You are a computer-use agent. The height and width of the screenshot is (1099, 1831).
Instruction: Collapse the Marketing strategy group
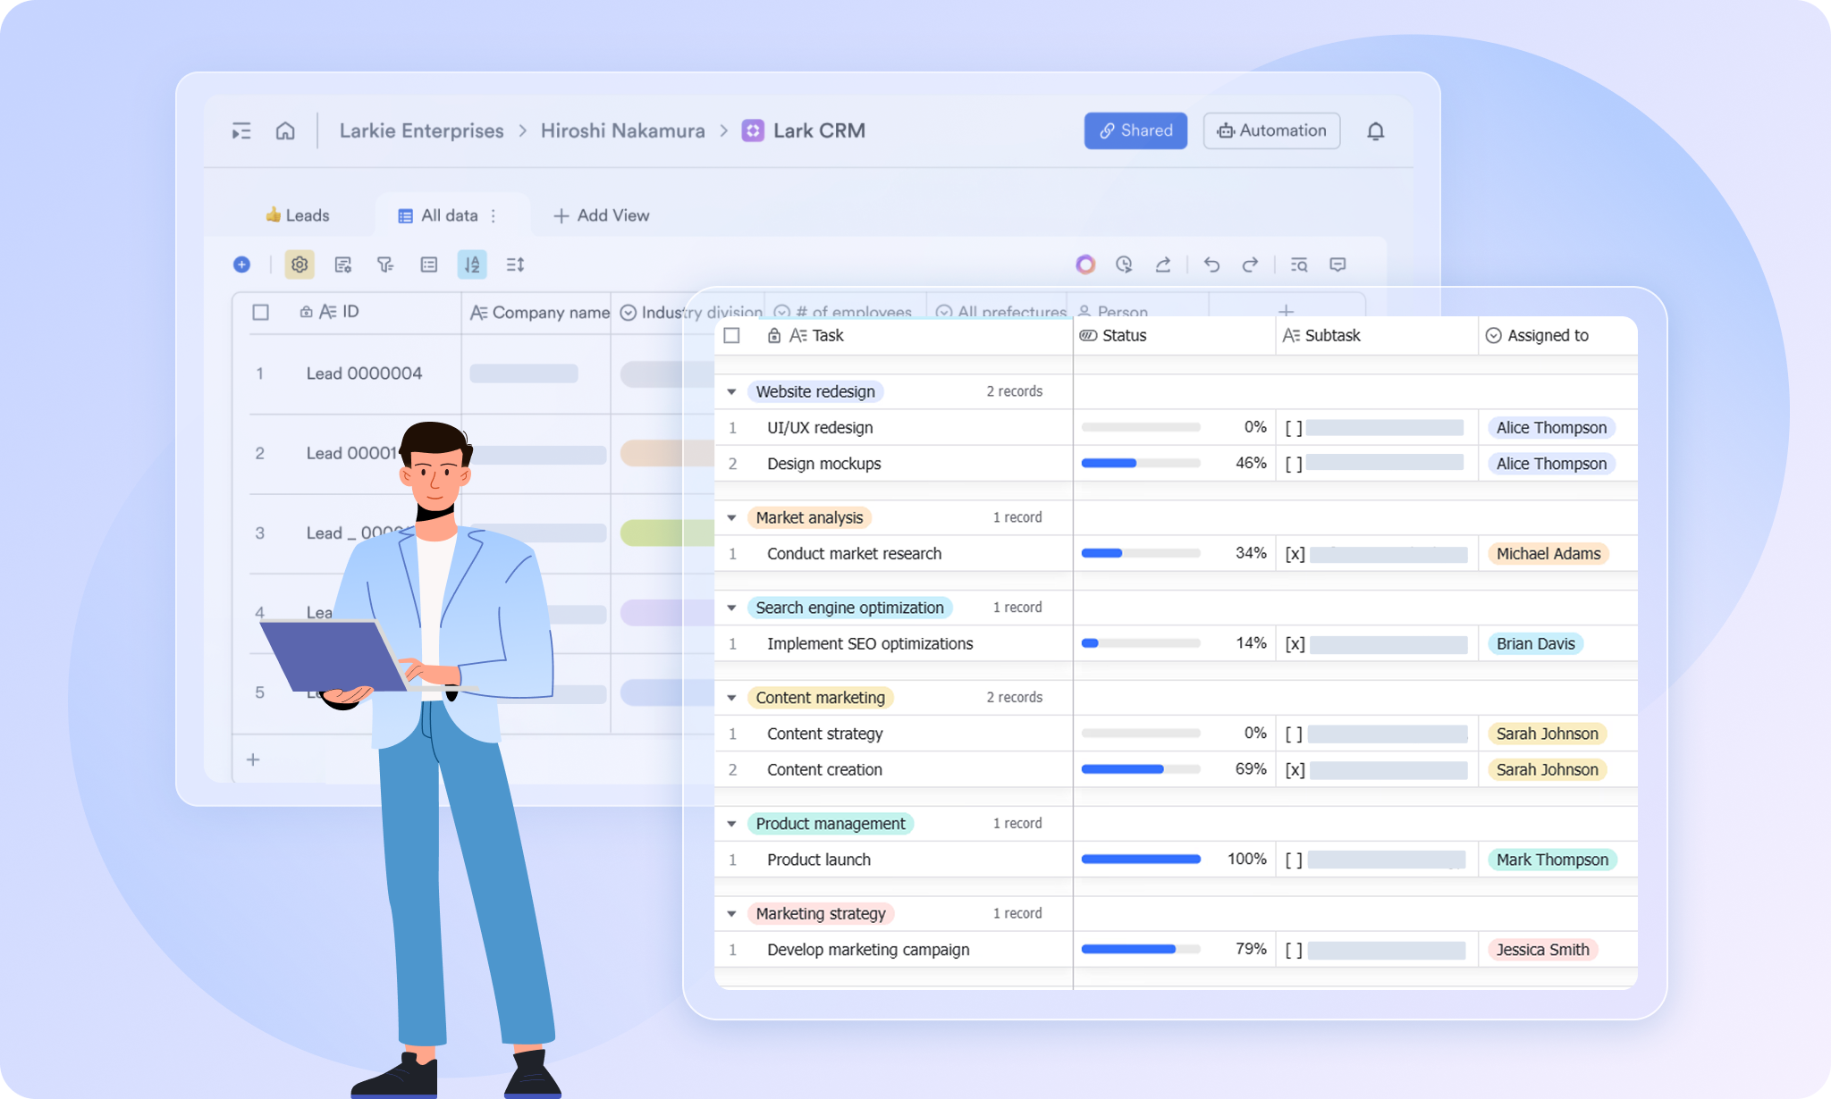tap(731, 914)
